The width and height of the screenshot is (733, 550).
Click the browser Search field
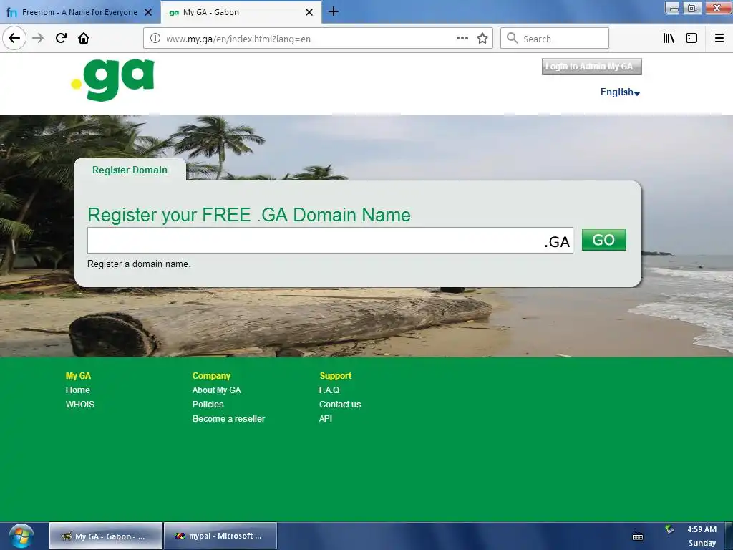[x=555, y=39]
